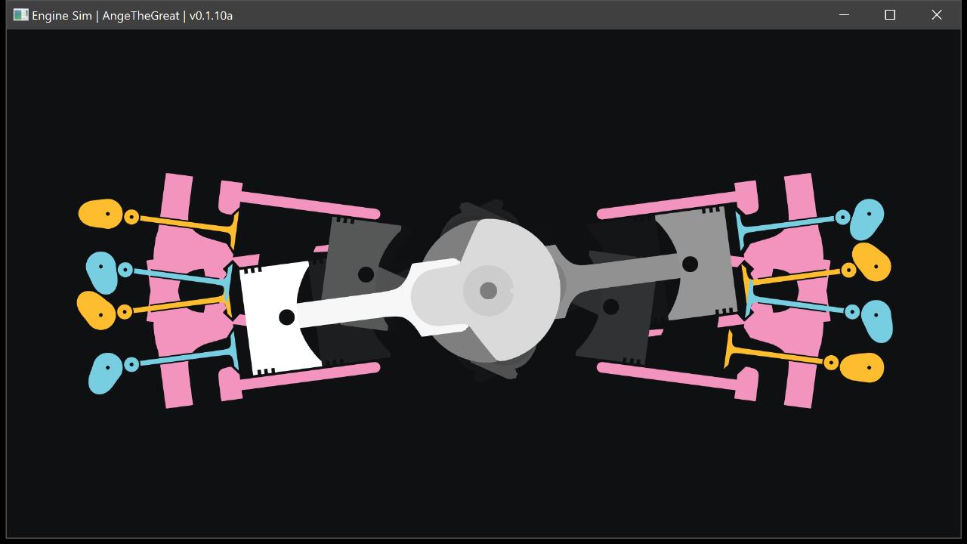
Task: Click the Engine Sim app icon in title bar
Action: pos(20,15)
